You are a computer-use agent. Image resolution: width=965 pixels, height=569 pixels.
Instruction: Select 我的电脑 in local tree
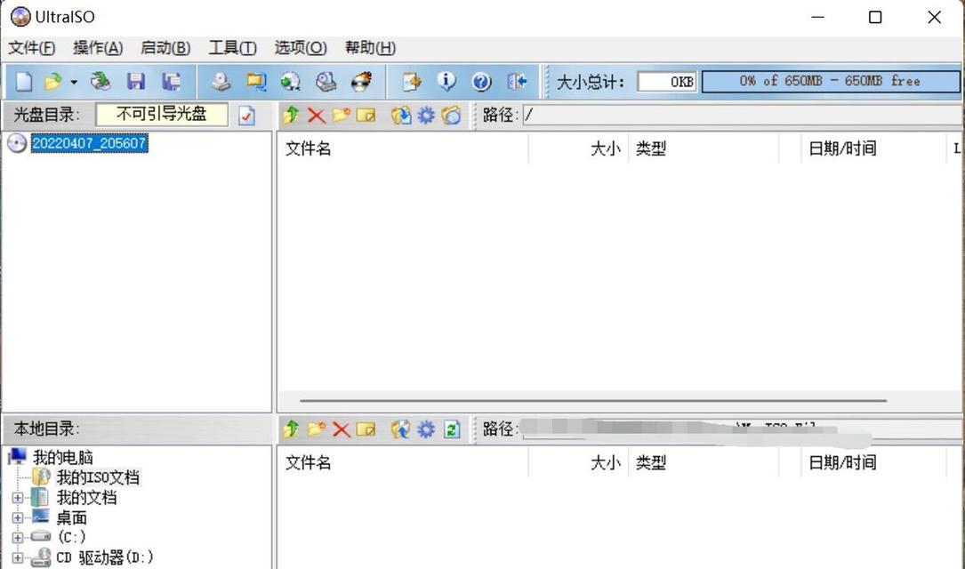click(63, 458)
